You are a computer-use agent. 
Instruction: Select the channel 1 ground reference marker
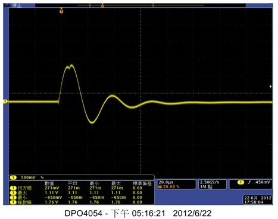coord(5,101)
